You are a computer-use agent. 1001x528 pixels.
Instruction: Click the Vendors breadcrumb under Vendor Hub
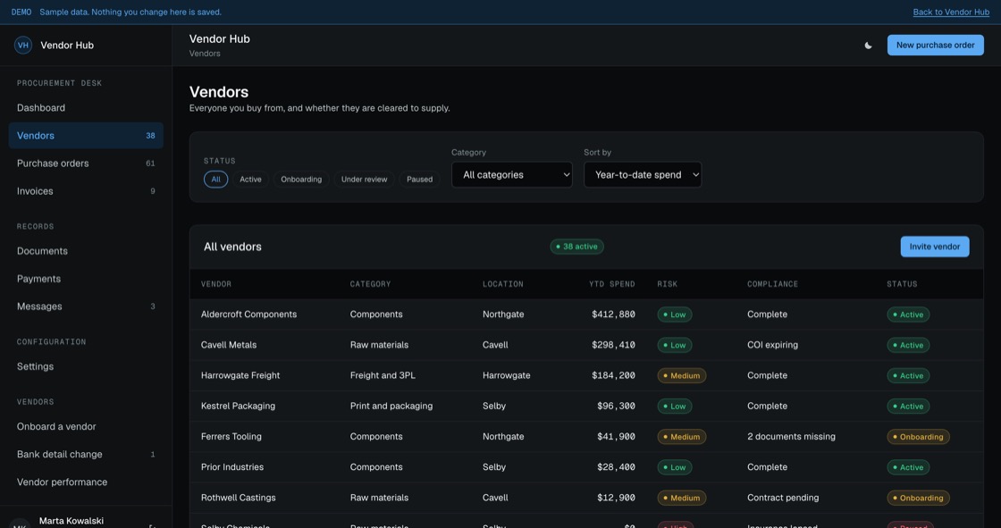coord(205,54)
